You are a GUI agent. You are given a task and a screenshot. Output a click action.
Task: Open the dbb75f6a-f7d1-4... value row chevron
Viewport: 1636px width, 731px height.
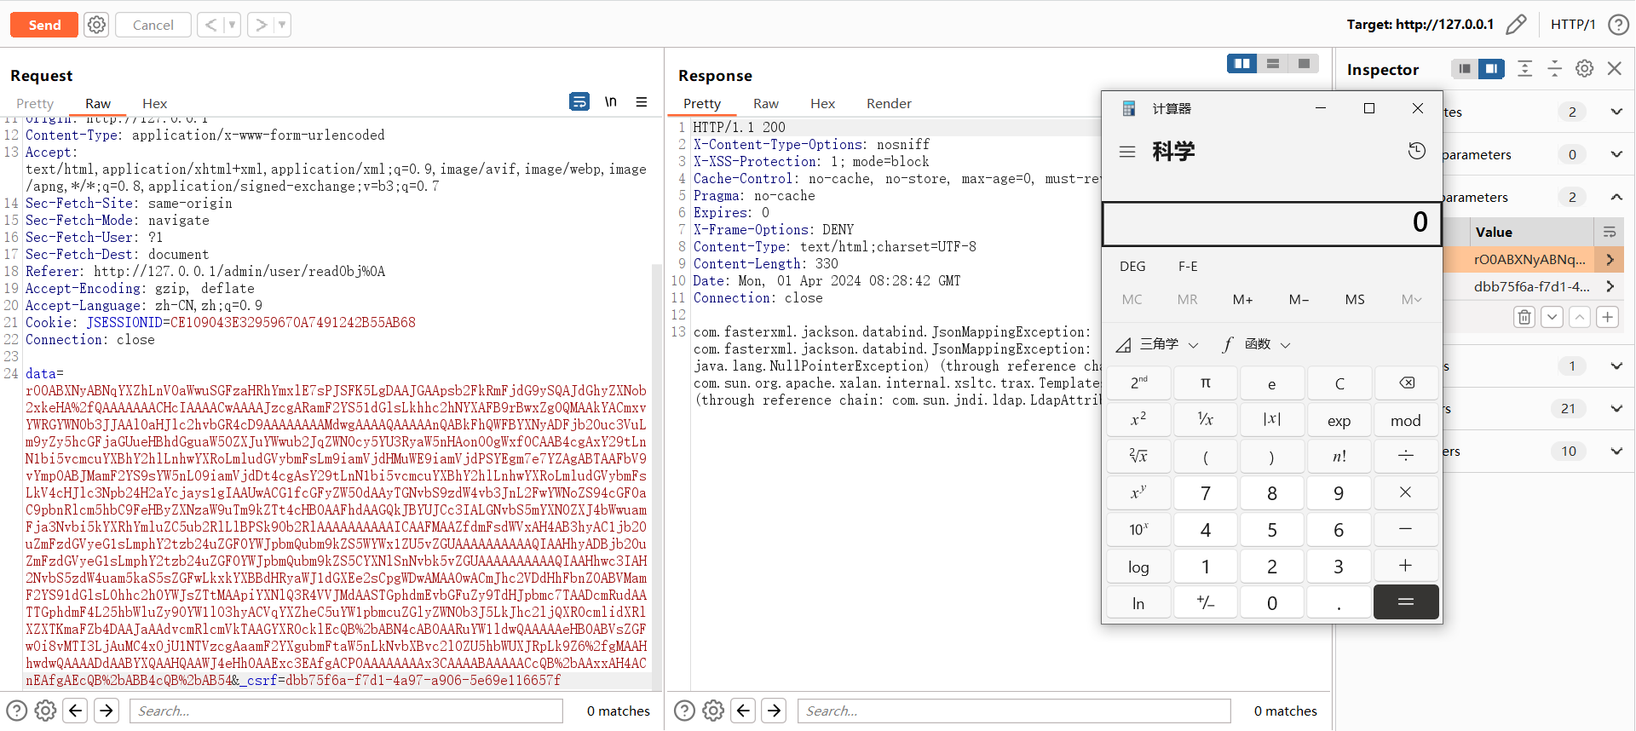(x=1610, y=286)
